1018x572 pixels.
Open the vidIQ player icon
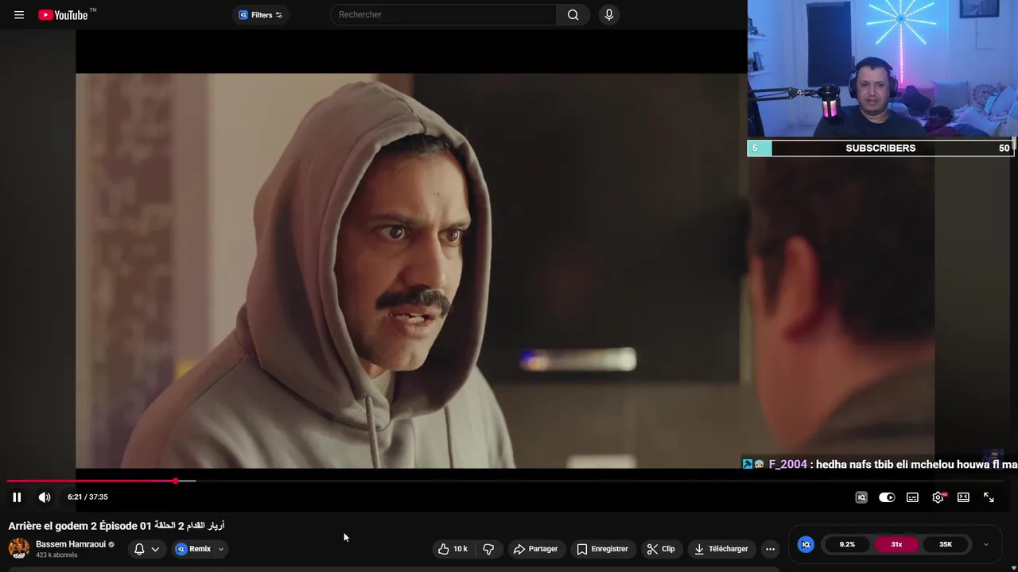861,497
